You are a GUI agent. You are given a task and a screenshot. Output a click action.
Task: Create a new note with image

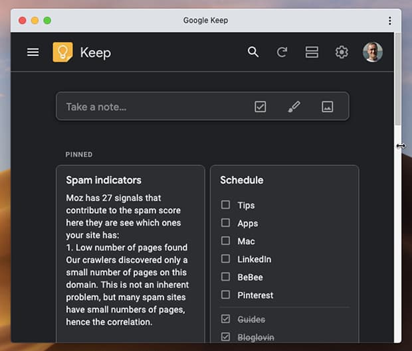point(327,107)
